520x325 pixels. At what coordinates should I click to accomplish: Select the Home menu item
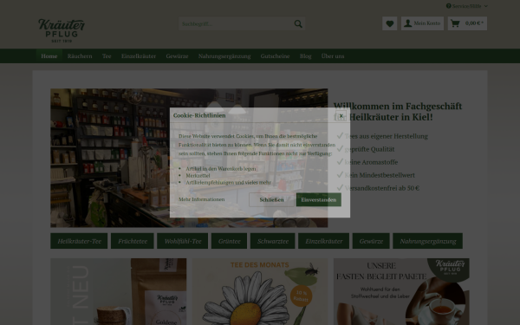point(49,56)
